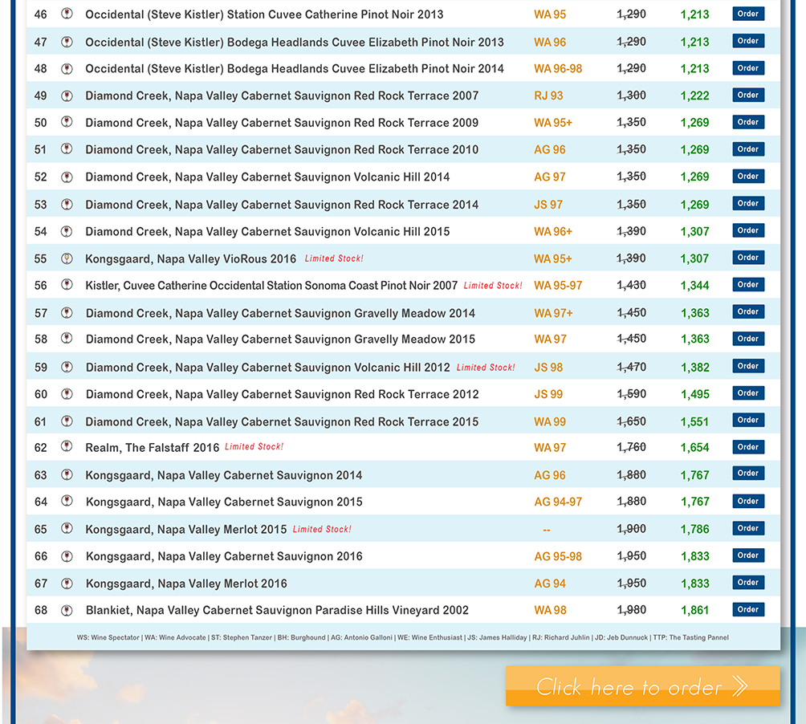Select 'Kongsgaard, Napa Valley Merlot 2016' wine name
Screen dimensions: 806x724
coord(186,584)
